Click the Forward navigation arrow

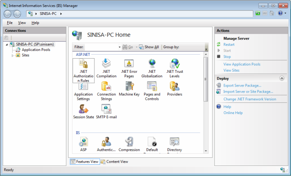point(17,14)
